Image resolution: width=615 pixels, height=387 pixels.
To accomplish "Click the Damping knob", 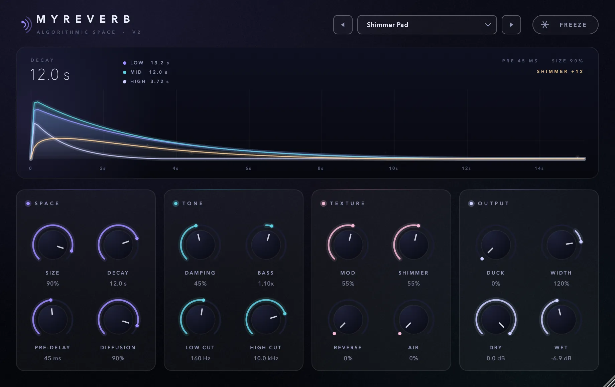I will [200, 245].
